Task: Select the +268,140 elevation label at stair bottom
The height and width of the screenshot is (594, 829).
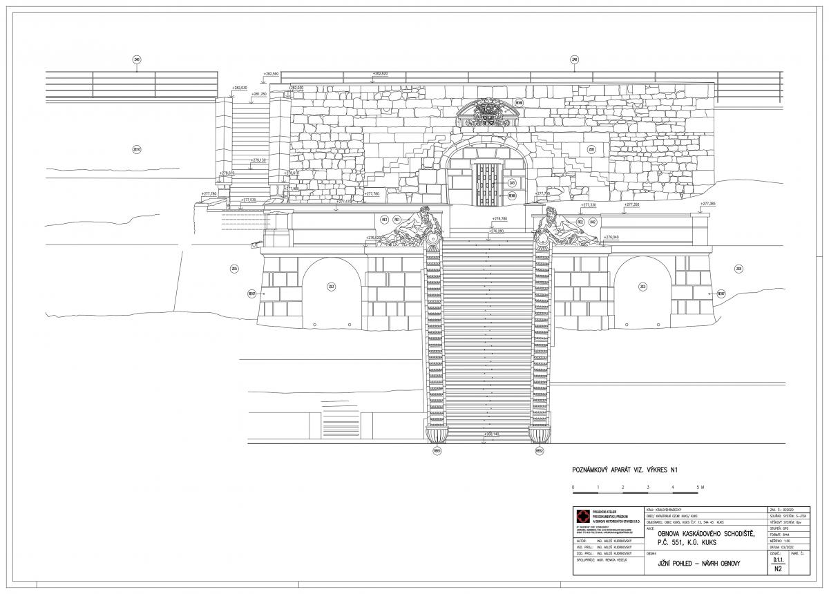Action: pyautogui.click(x=492, y=434)
